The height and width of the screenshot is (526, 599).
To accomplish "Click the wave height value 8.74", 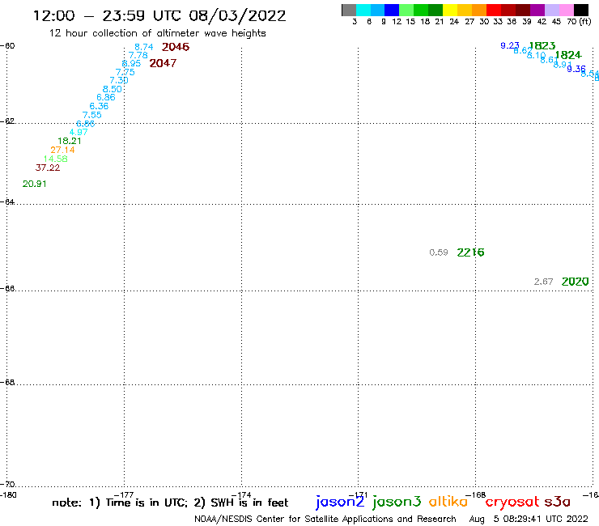I will pos(143,47).
